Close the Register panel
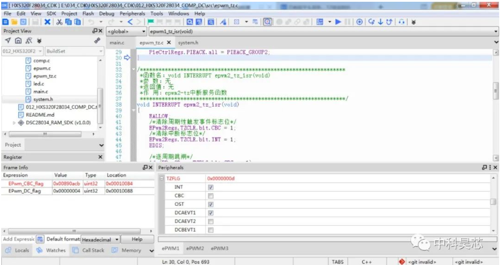This screenshot has width=501, height=265. point(101,157)
